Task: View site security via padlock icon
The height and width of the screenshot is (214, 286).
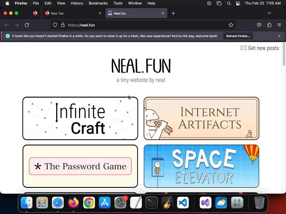Action: point(63,25)
